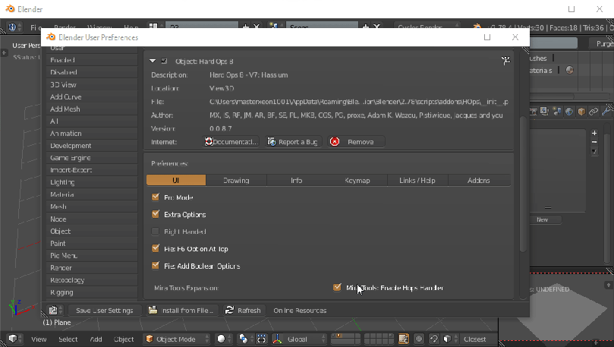Toggle the Pro Mode checkbox
614x347 pixels.
[156, 197]
